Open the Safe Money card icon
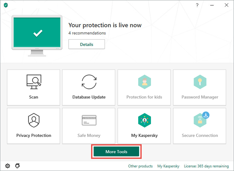Viewport: 234px width, 171px height. (89, 120)
